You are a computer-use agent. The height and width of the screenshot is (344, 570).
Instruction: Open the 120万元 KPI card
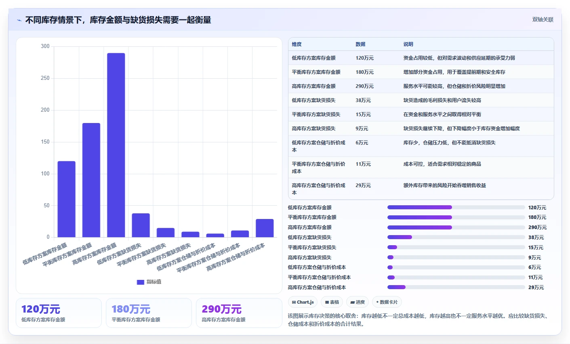click(59, 313)
